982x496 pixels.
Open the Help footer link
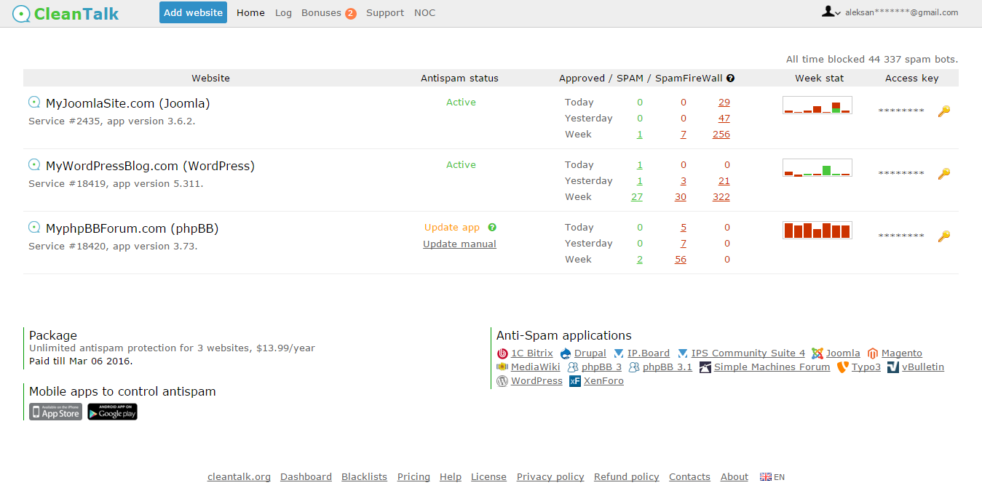pyautogui.click(x=451, y=477)
